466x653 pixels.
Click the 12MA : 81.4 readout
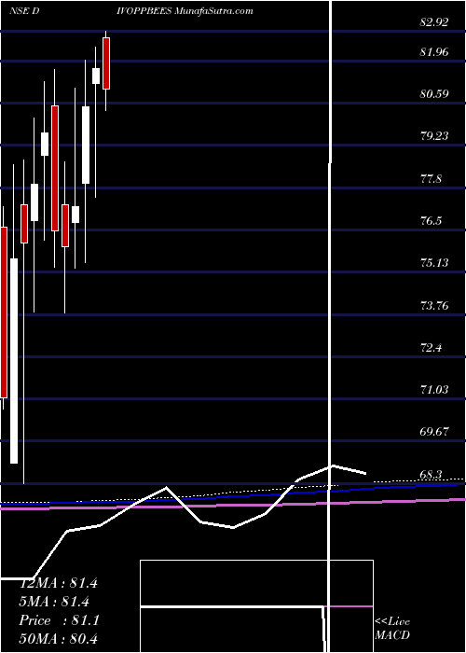tap(59, 583)
